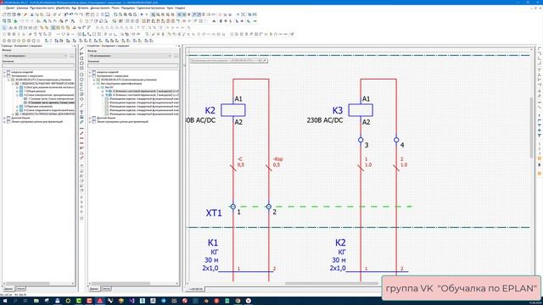Click terminal 2 of XT1
The height and width of the screenshot is (305, 543).
coord(269,207)
